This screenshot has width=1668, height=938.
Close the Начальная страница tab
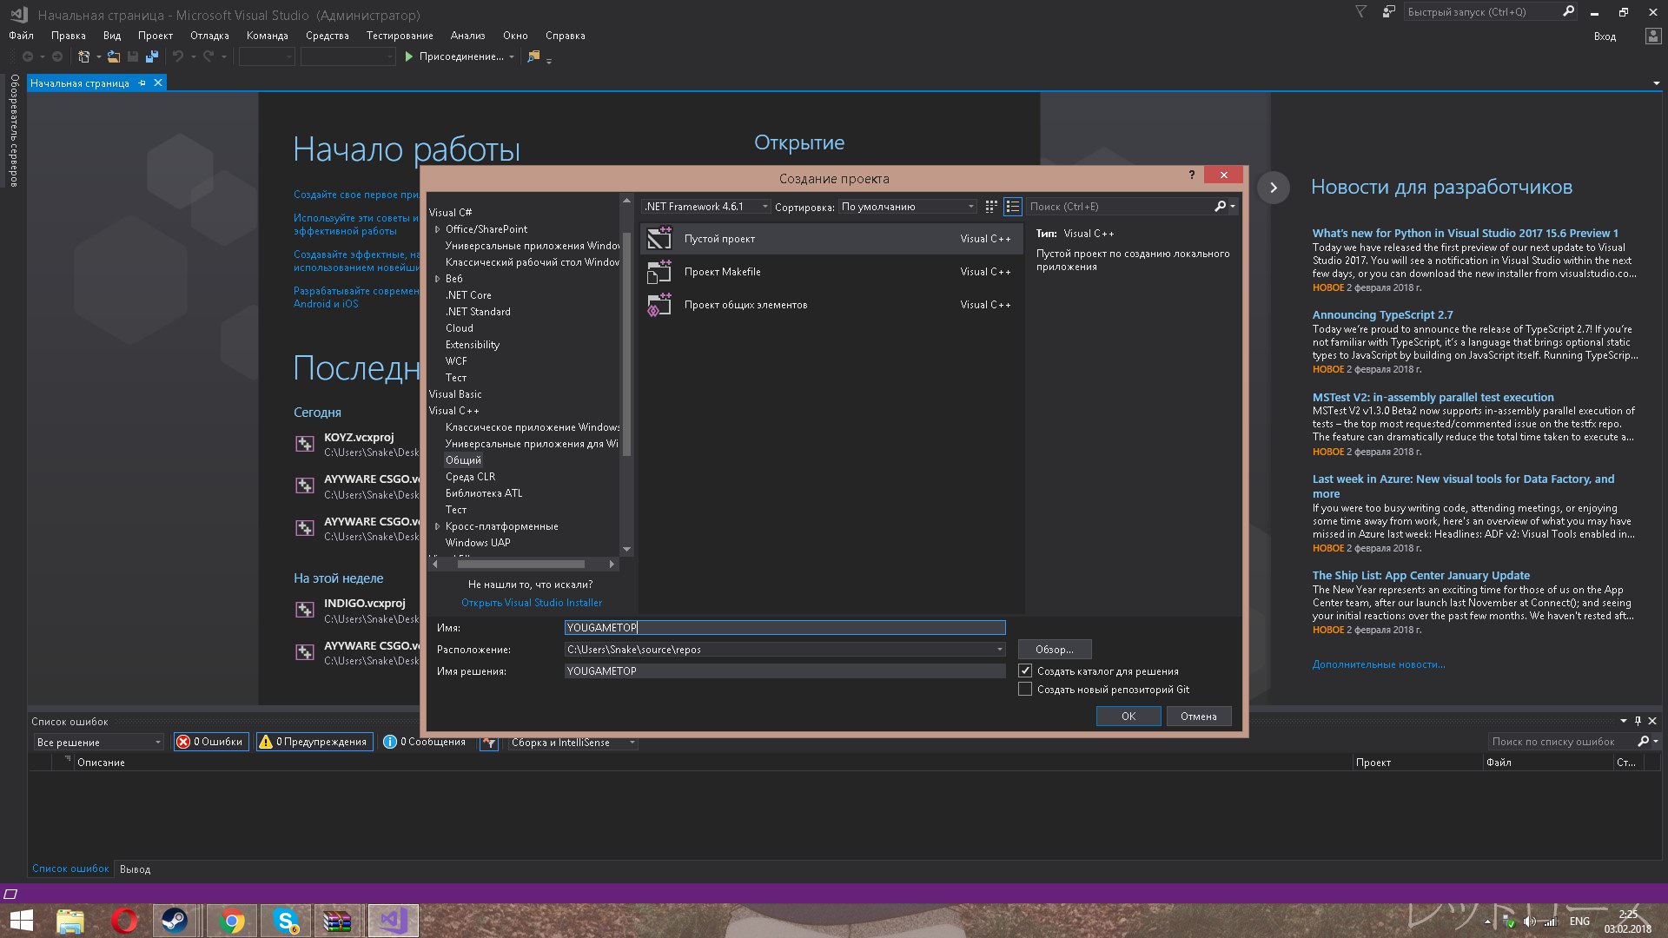[158, 83]
